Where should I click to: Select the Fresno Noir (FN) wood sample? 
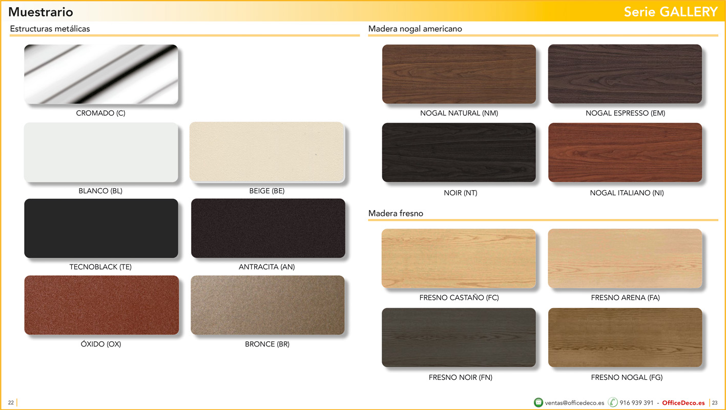point(459,337)
